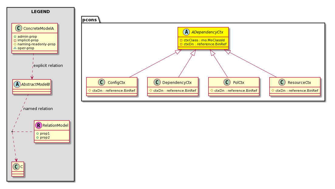
Task: Click the circle marker beside prop2
Action: [x=37, y=137]
